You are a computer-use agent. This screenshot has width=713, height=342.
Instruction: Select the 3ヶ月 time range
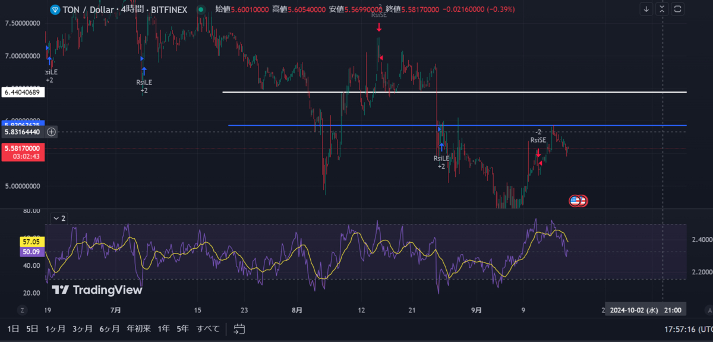click(83, 328)
